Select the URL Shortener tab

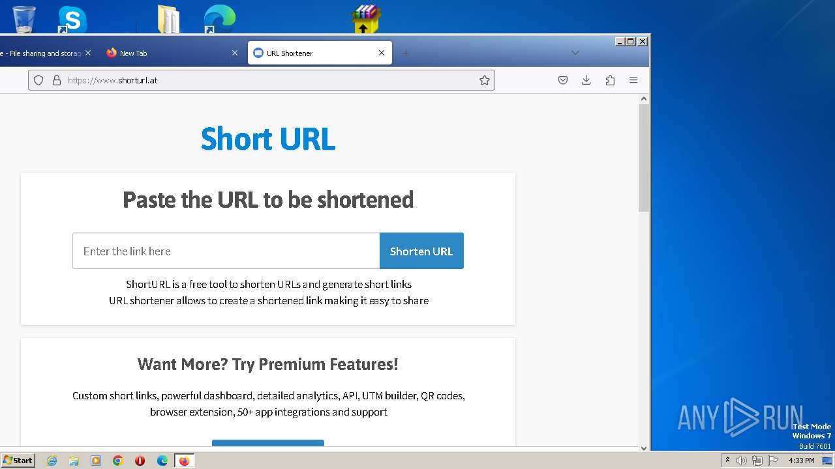click(320, 53)
